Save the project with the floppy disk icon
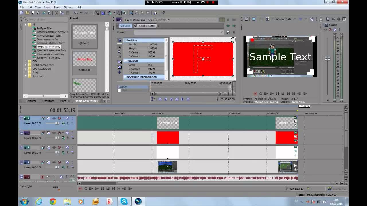 click(33, 13)
